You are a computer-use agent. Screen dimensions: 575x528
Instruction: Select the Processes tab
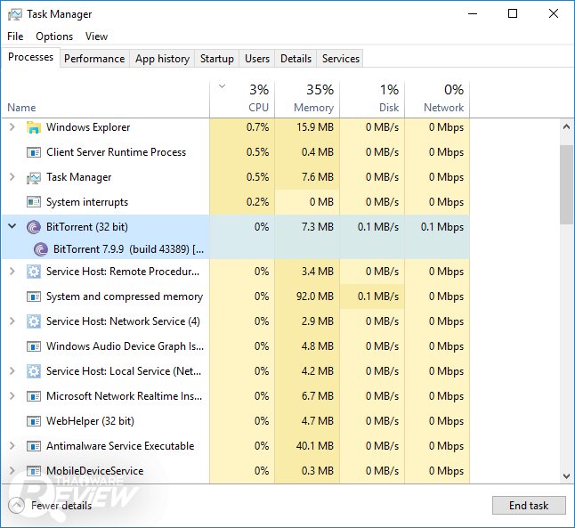(30, 57)
